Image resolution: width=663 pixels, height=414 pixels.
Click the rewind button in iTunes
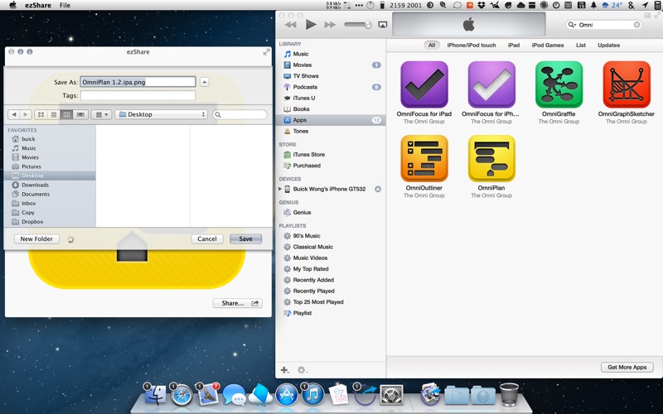[291, 25]
